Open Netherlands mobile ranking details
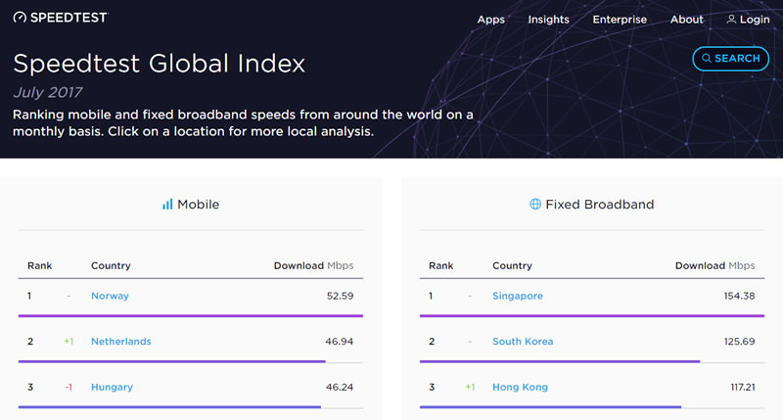Image resolution: width=783 pixels, height=420 pixels. 120,341
